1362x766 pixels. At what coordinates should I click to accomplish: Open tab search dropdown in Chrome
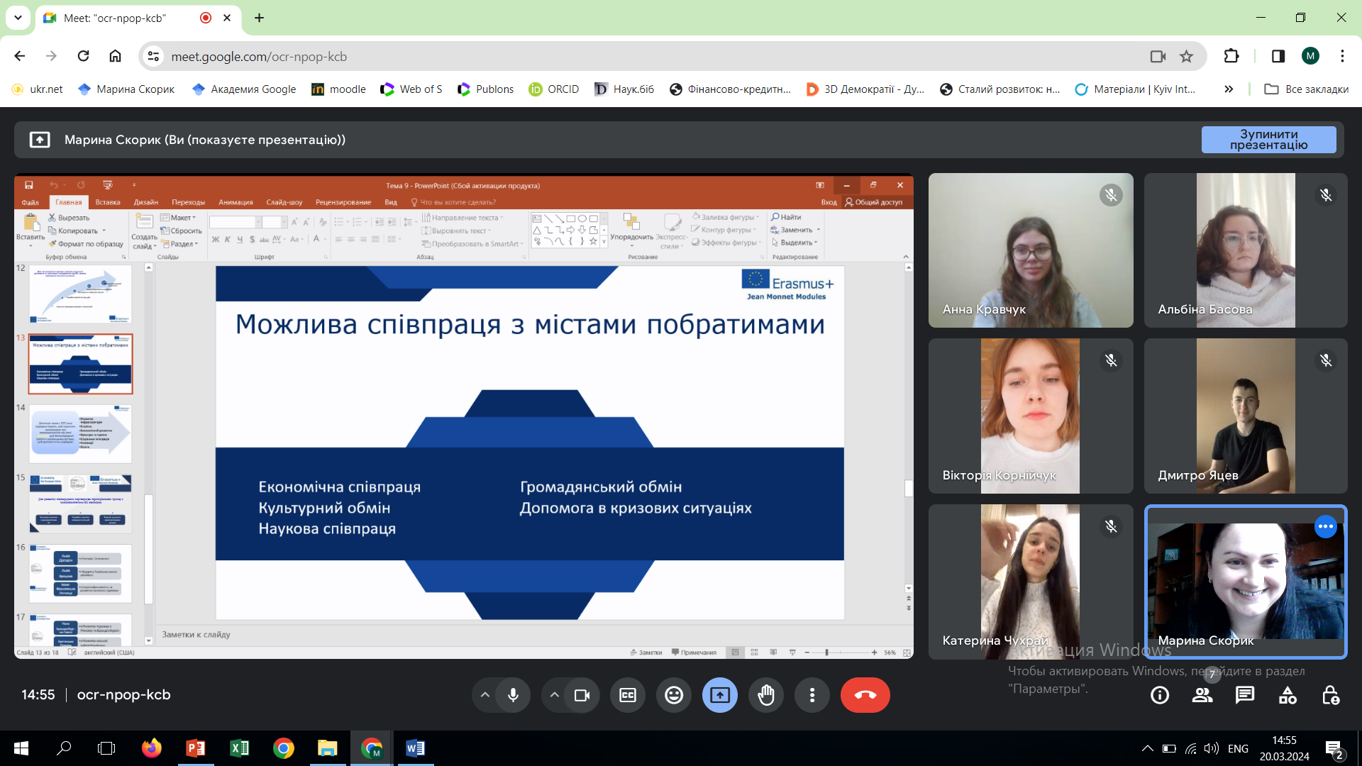point(18,18)
